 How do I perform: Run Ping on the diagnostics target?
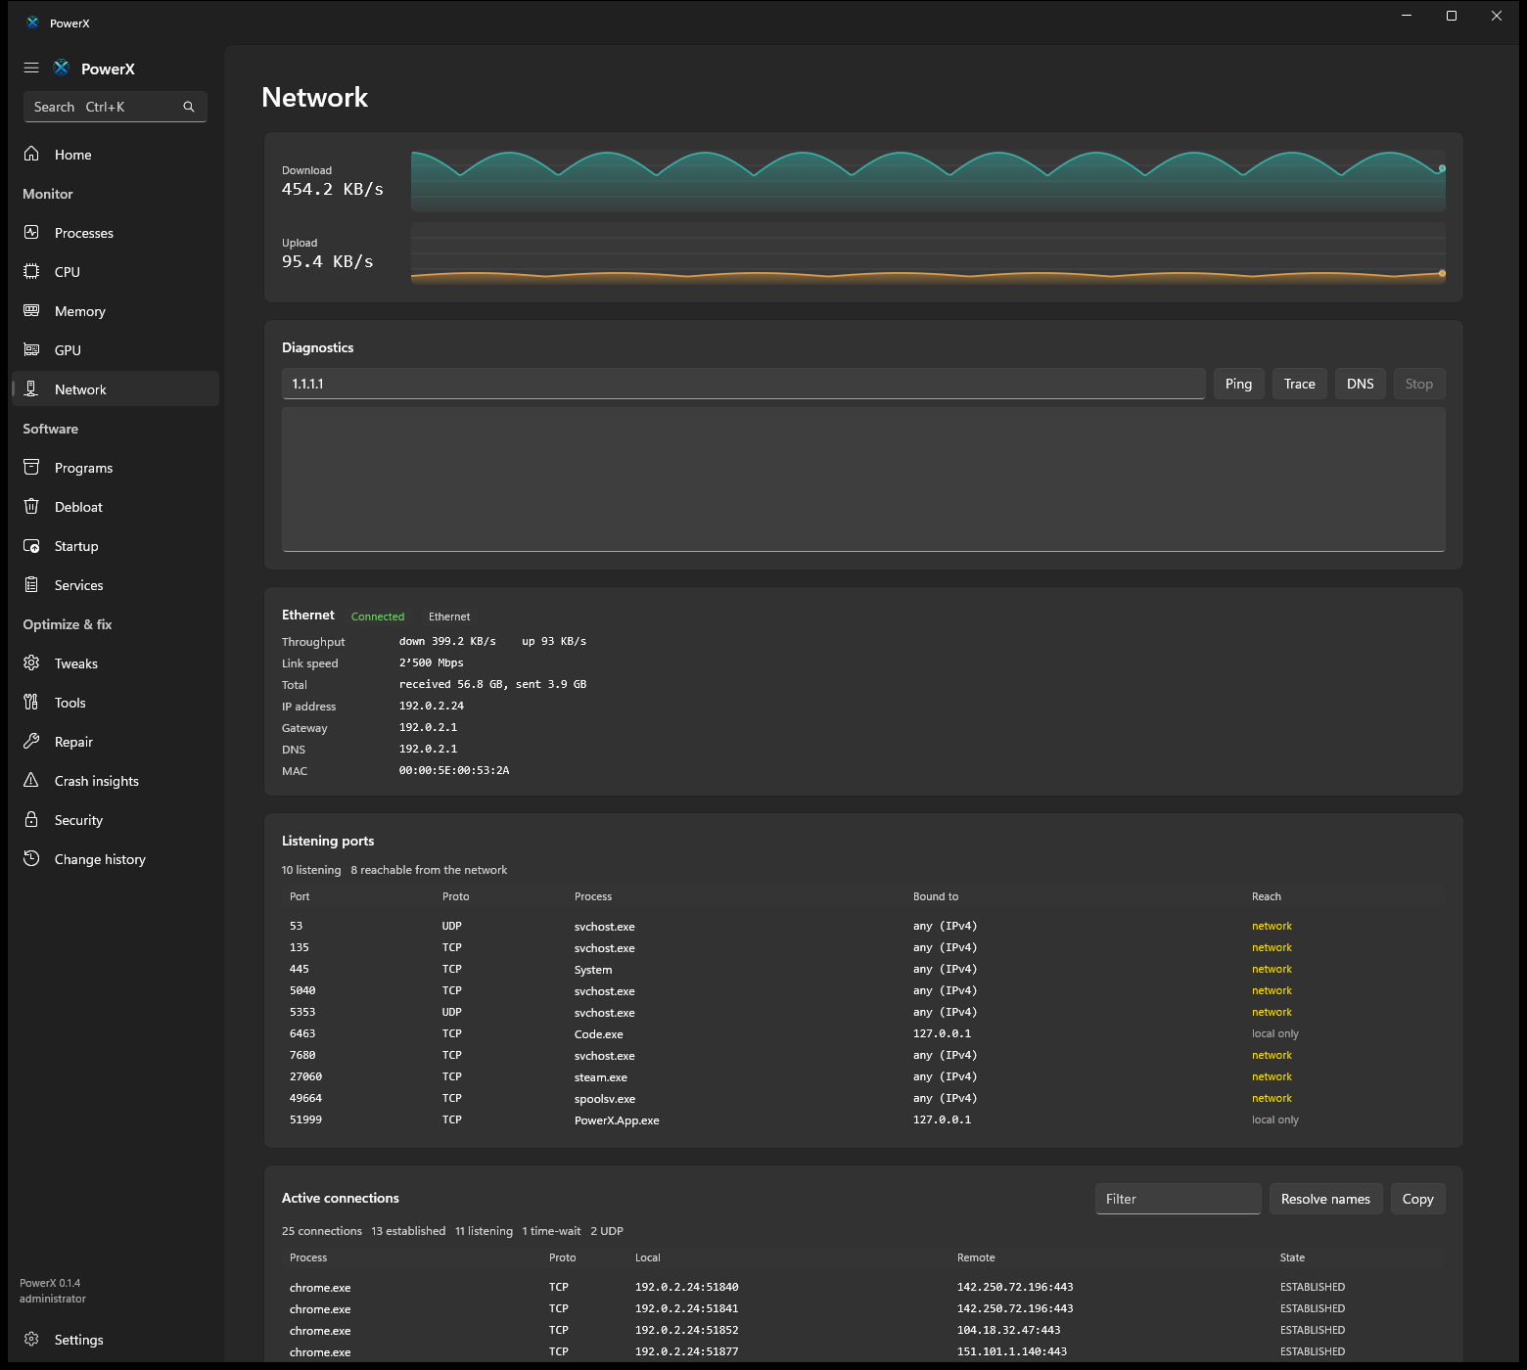(1238, 384)
